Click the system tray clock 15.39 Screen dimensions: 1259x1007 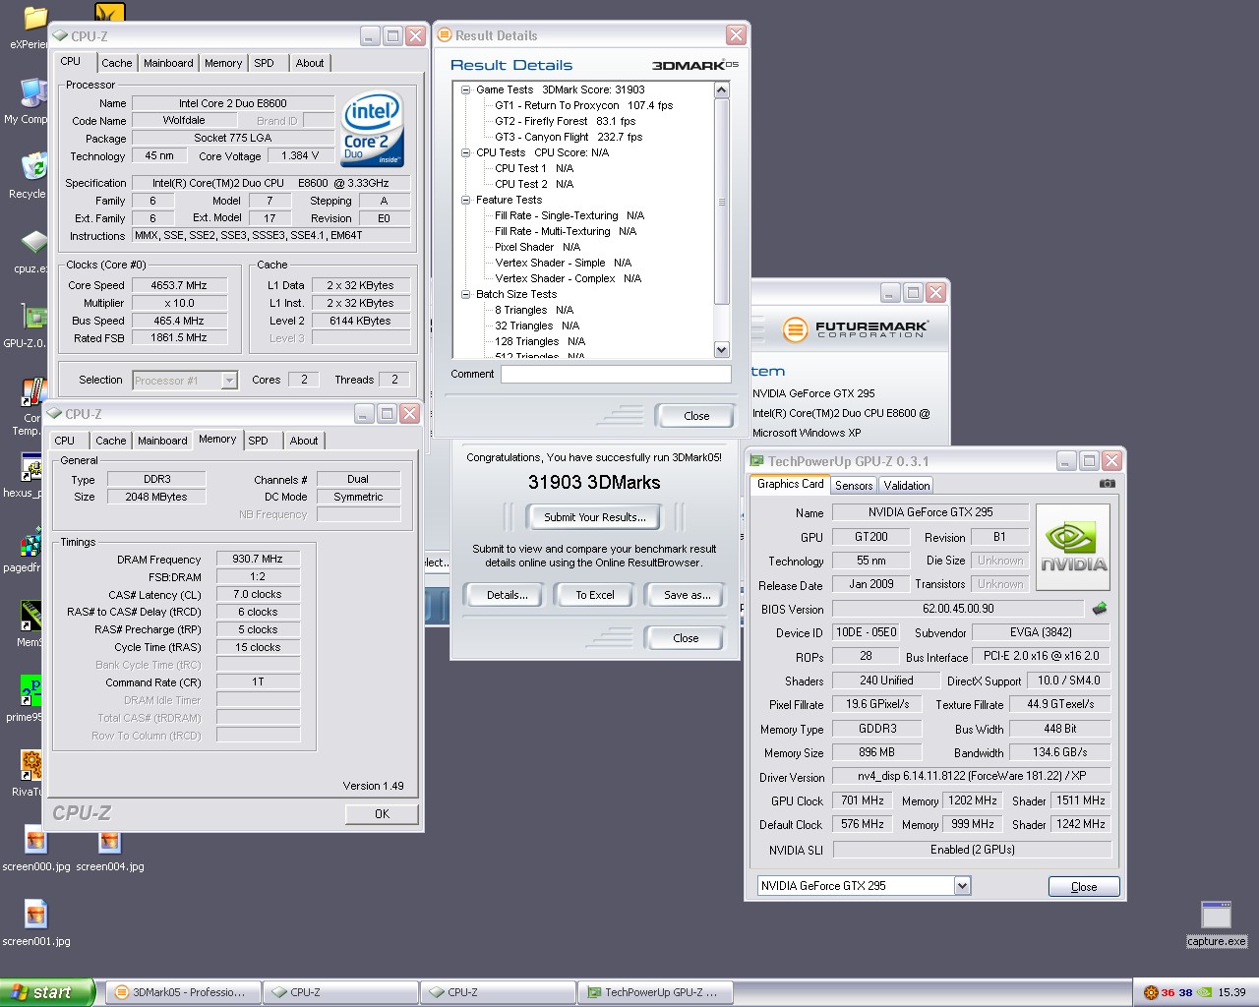coord(1231,992)
